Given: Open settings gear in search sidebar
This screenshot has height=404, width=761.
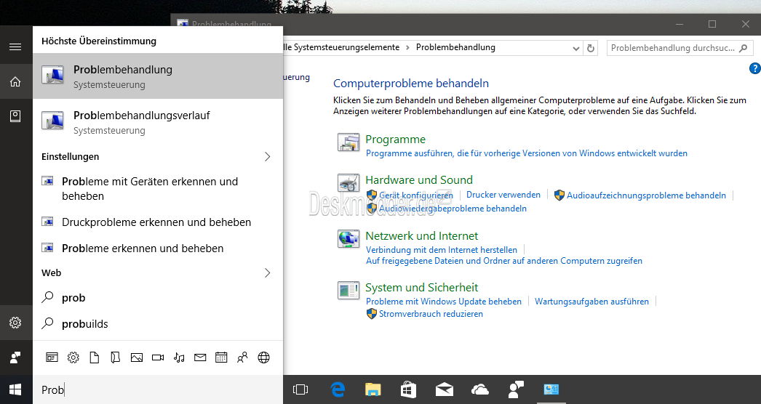Looking at the screenshot, I should coord(15,323).
